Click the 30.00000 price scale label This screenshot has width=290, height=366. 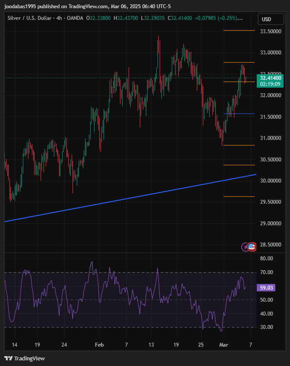coord(271,181)
